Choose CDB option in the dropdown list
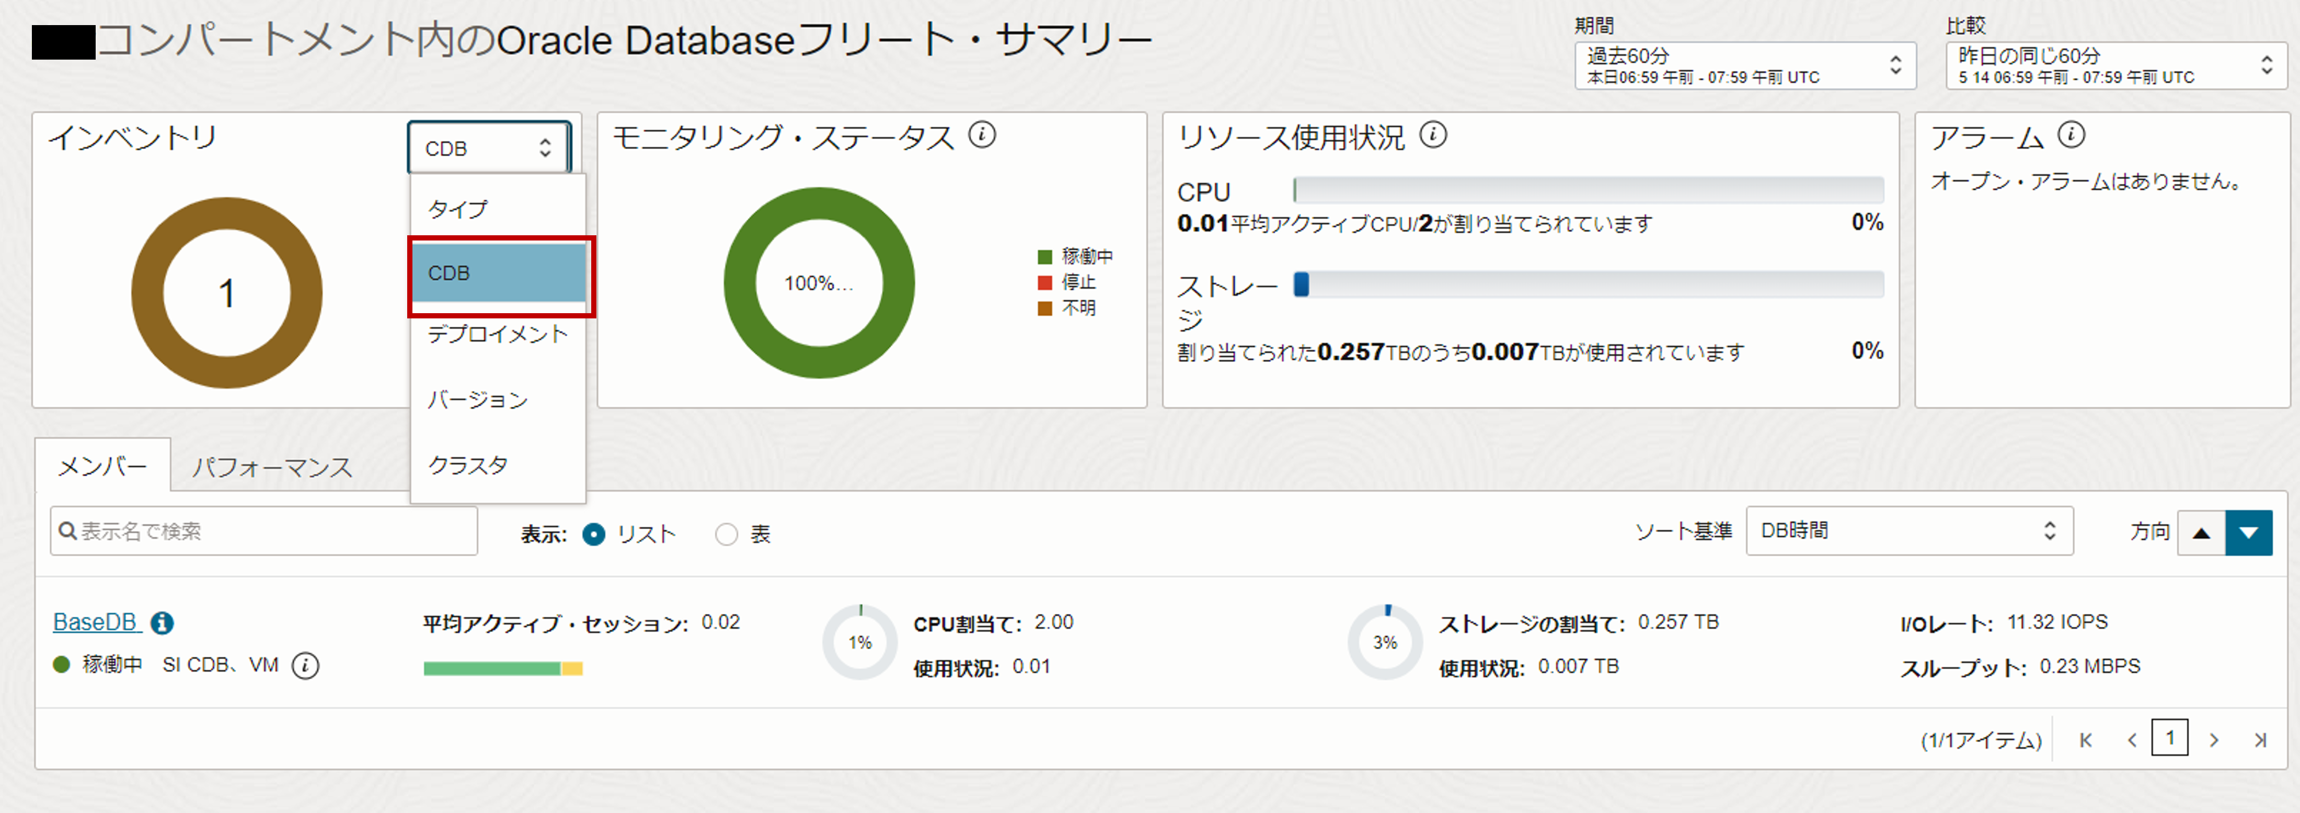 coord(497,272)
